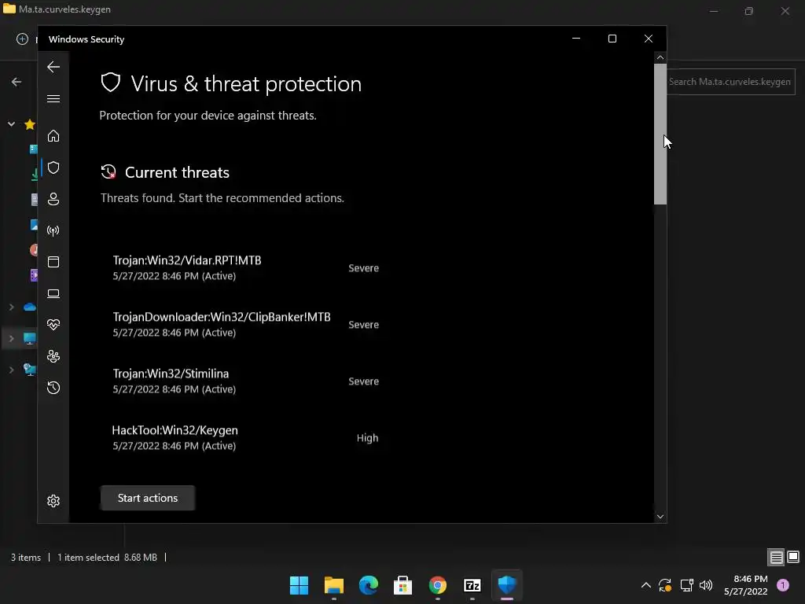805x604 pixels.
Task: Show hidden tray icons
Action: pos(646,585)
